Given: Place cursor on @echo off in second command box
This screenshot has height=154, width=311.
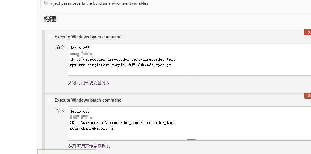Looking at the screenshot, I should (x=80, y=111).
